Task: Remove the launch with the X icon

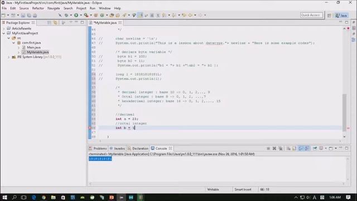Action: tap(274, 149)
